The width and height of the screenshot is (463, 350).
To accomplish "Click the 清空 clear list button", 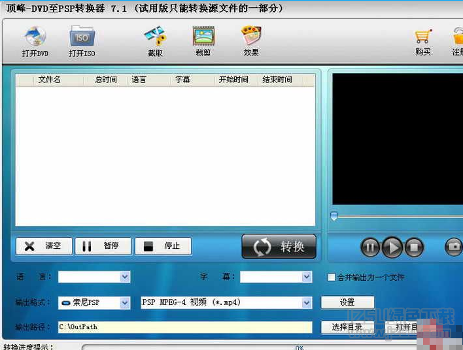I will (x=44, y=246).
